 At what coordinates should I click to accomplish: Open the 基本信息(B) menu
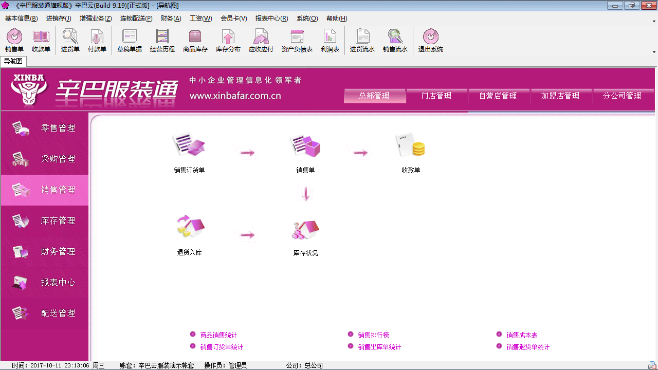tap(22, 18)
